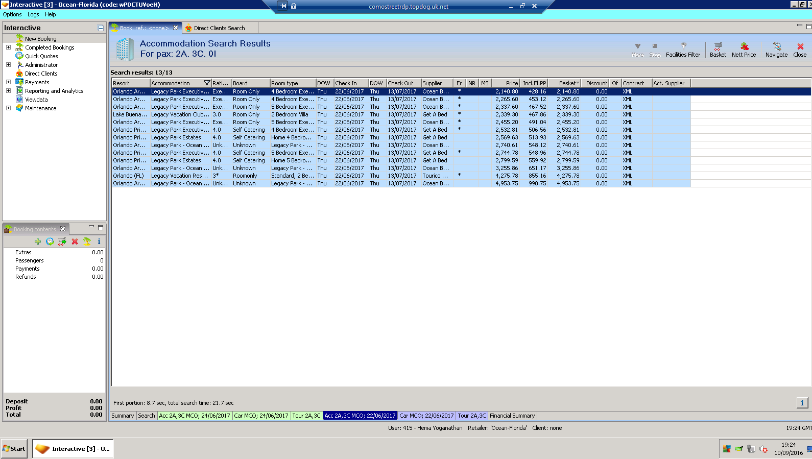Viewport: 812px width, 459px height.
Task: Sort results by the Resort column header
Action: pyautogui.click(x=131, y=83)
